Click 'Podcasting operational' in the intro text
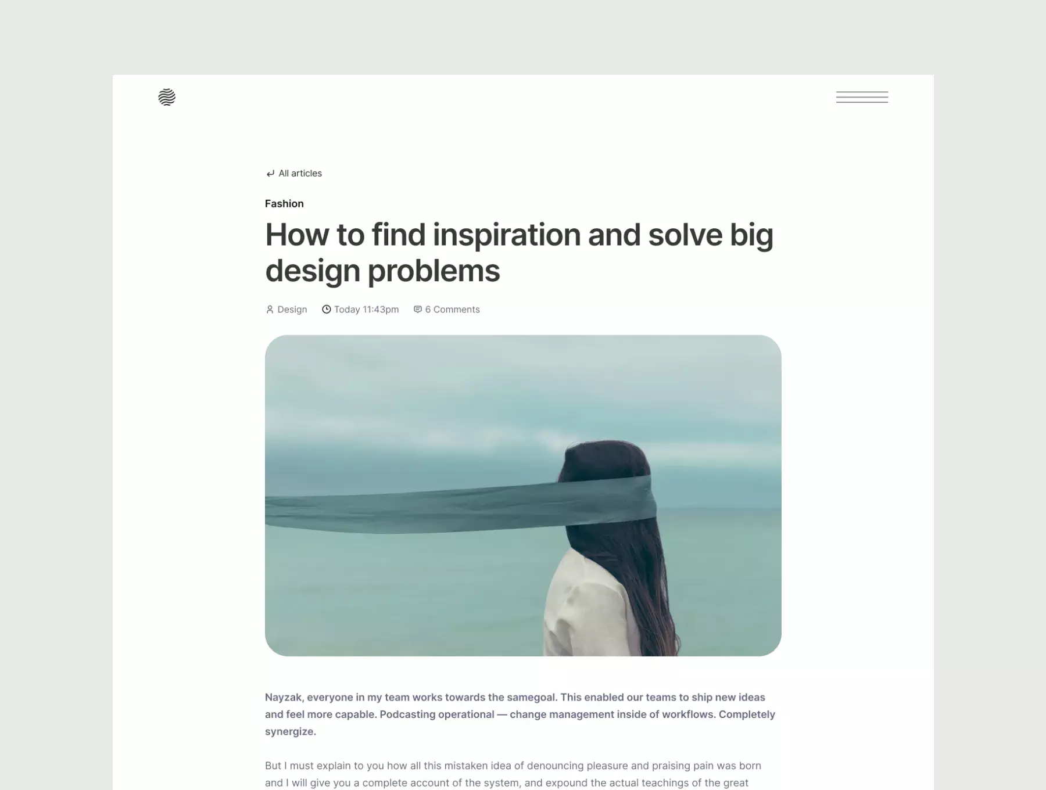 click(436, 714)
